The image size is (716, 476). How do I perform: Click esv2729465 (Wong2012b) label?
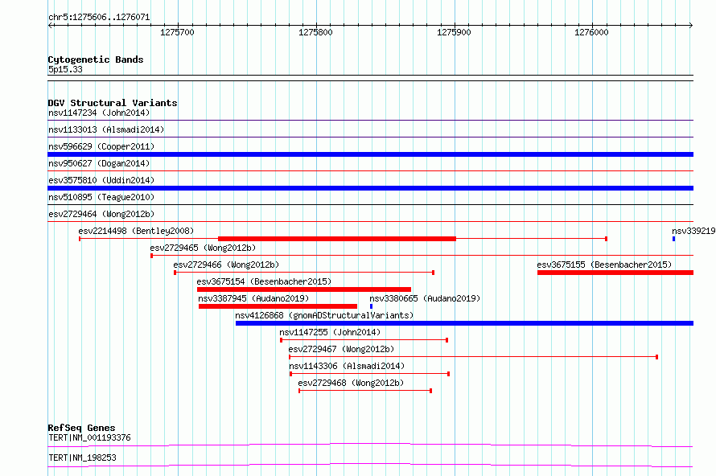pos(203,248)
